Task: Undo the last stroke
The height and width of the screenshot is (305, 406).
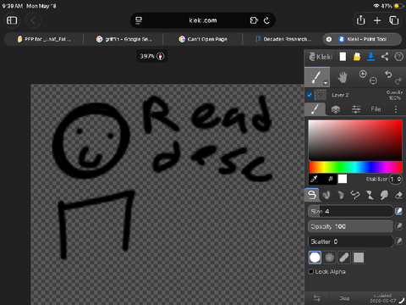Action: pyautogui.click(x=388, y=75)
